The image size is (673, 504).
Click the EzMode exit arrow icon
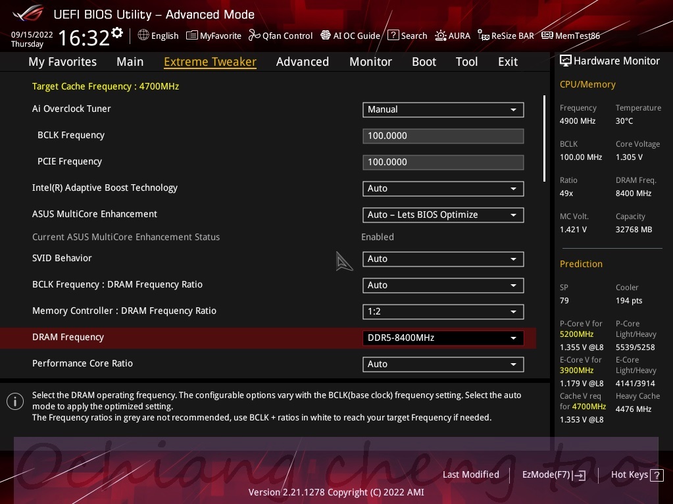pyautogui.click(x=580, y=475)
